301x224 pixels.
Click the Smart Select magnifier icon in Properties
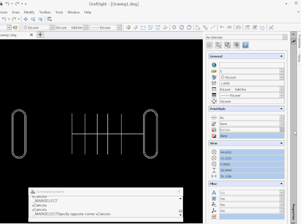pos(227,45)
